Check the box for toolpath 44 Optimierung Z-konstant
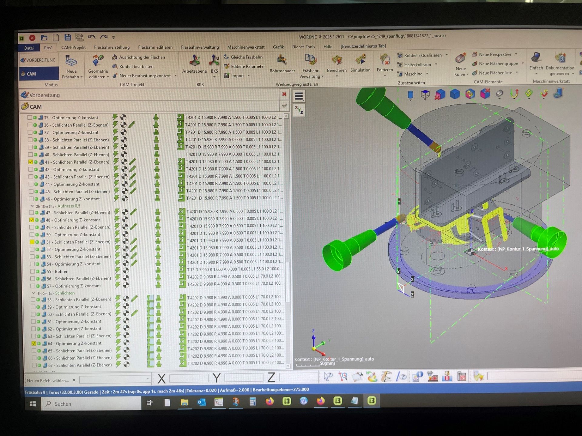Image resolution: width=582 pixels, height=436 pixels. pyautogui.click(x=31, y=184)
